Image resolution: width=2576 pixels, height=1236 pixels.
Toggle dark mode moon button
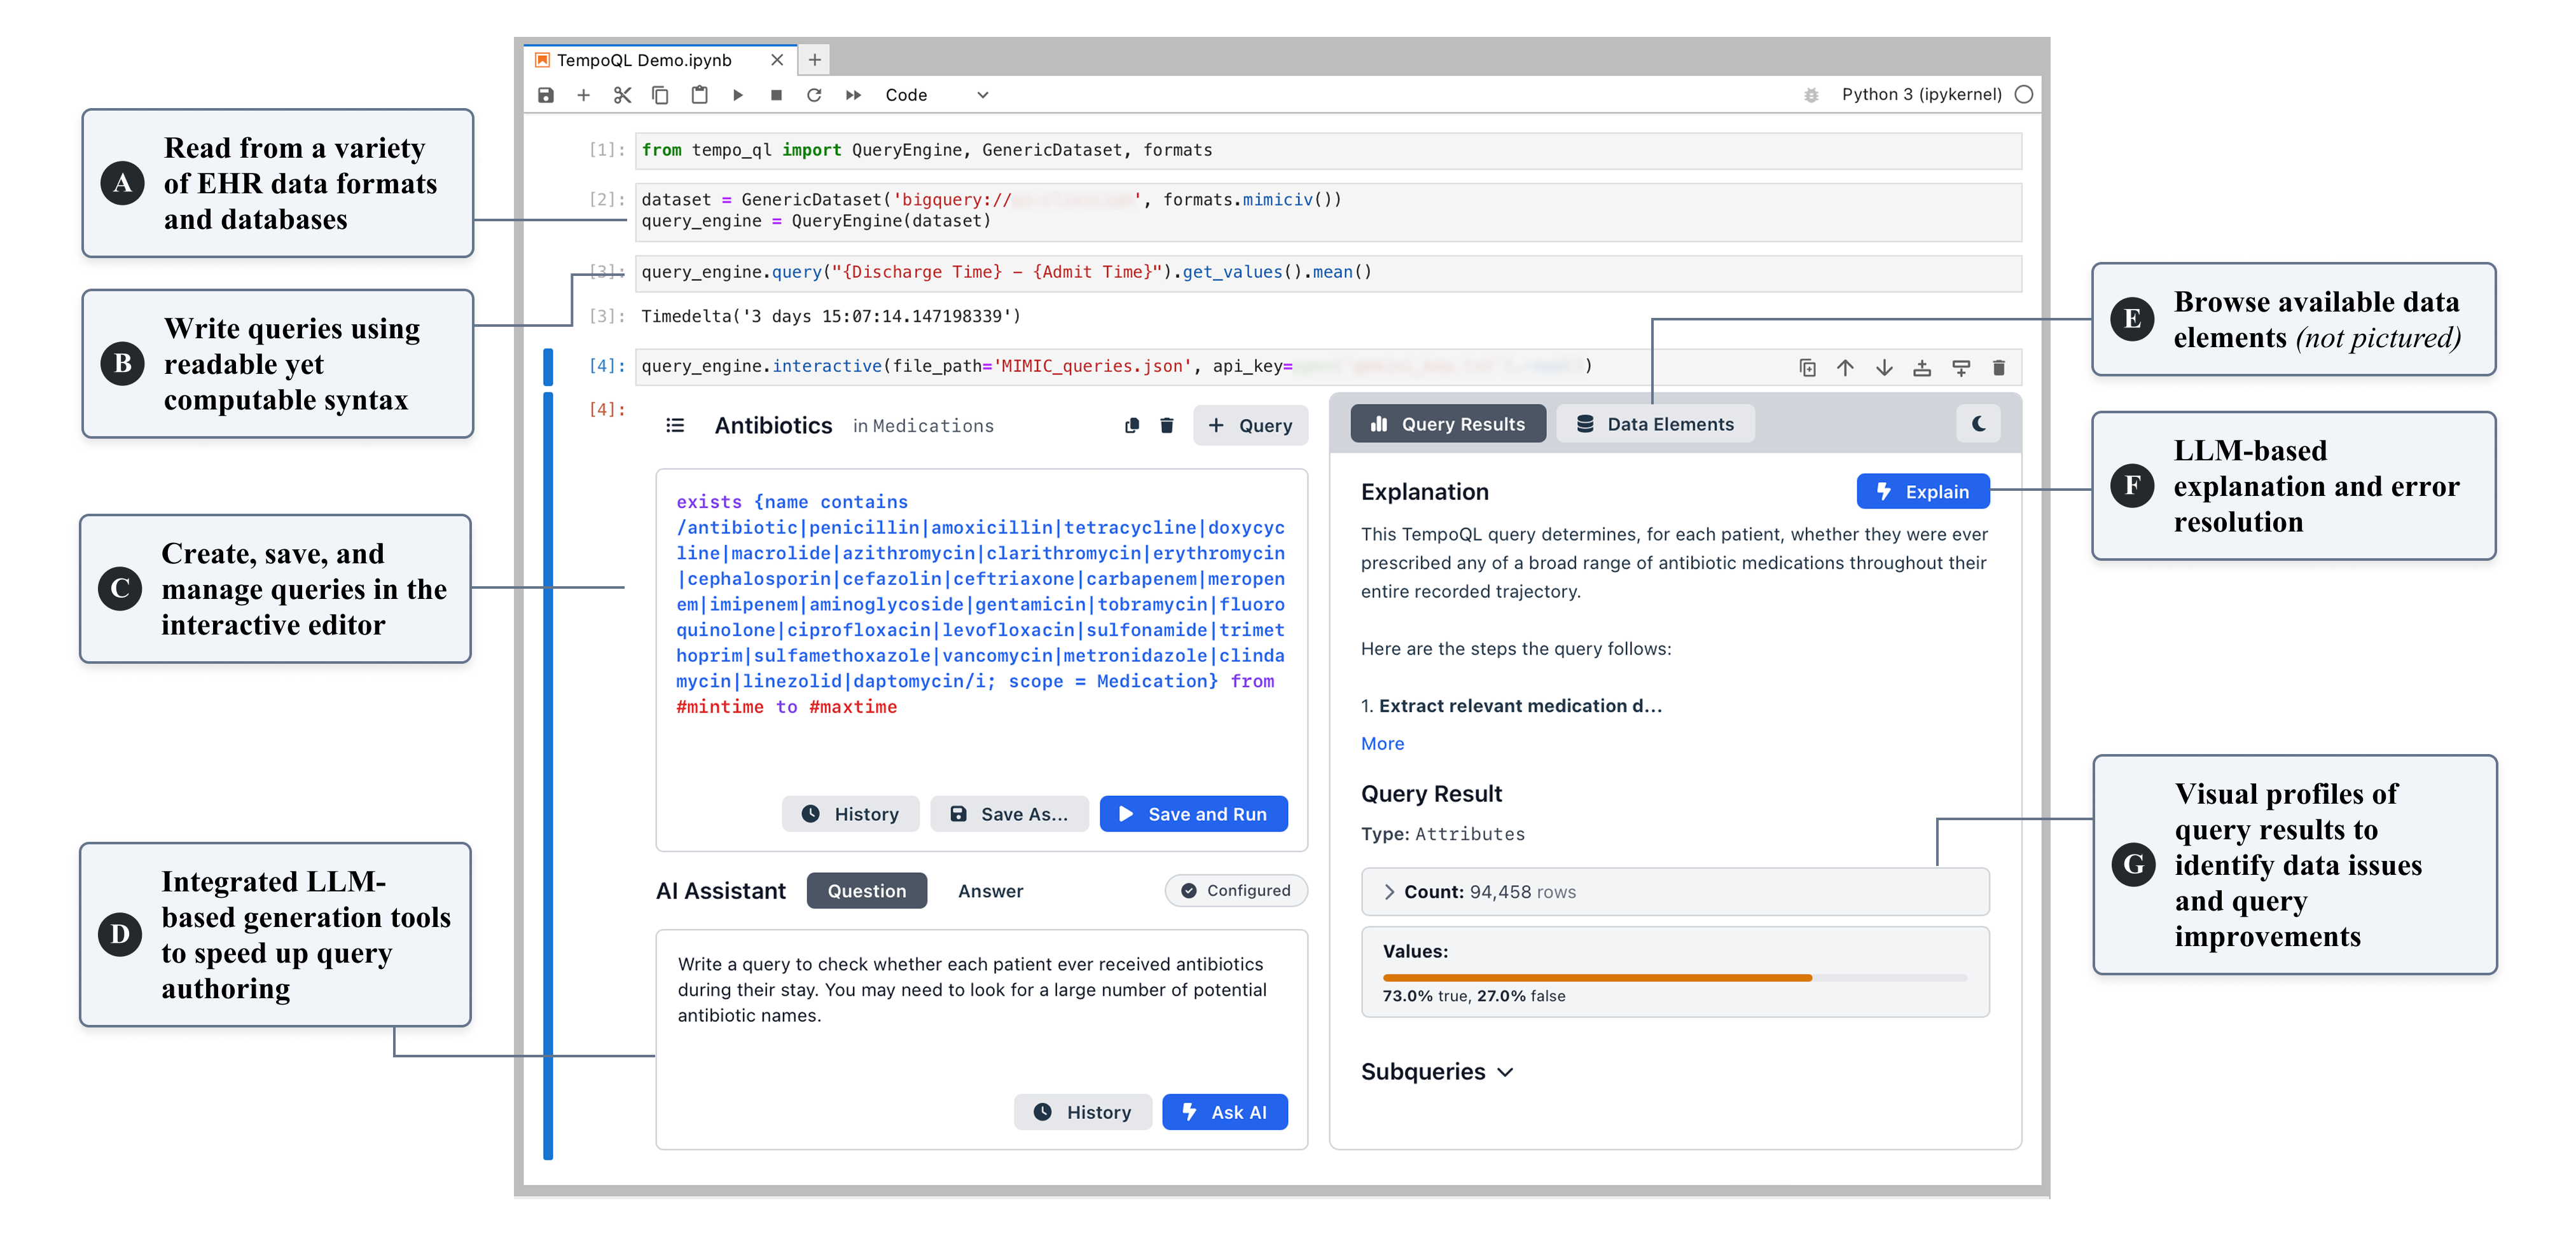click(x=1978, y=424)
